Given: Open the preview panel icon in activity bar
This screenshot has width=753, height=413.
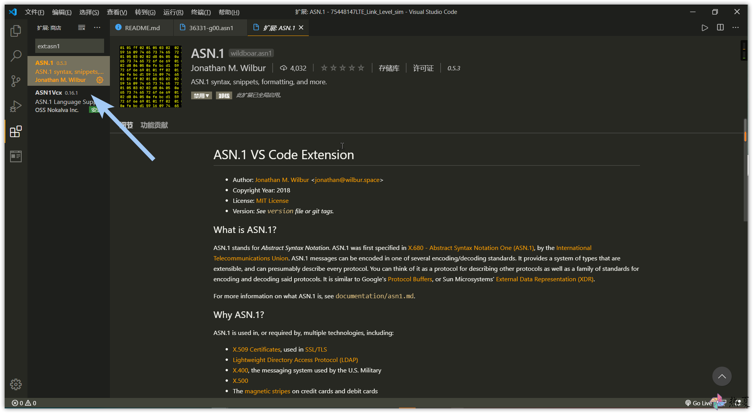Looking at the screenshot, I should tap(16, 156).
